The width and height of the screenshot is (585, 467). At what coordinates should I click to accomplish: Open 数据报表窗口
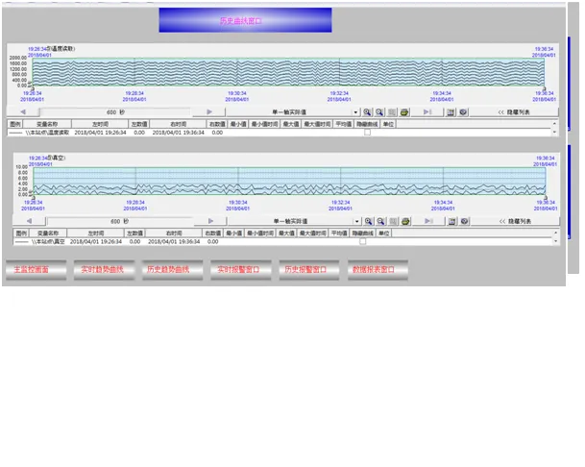tap(378, 269)
